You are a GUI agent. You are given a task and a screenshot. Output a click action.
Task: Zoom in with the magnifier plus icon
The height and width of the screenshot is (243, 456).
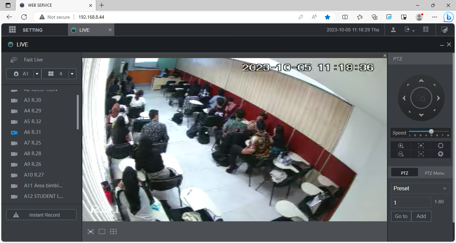(401, 146)
